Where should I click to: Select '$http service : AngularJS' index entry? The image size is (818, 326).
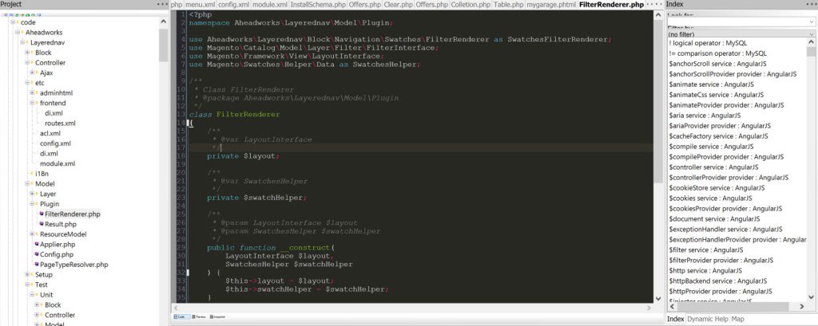pyautogui.click(x=706, y=271)
